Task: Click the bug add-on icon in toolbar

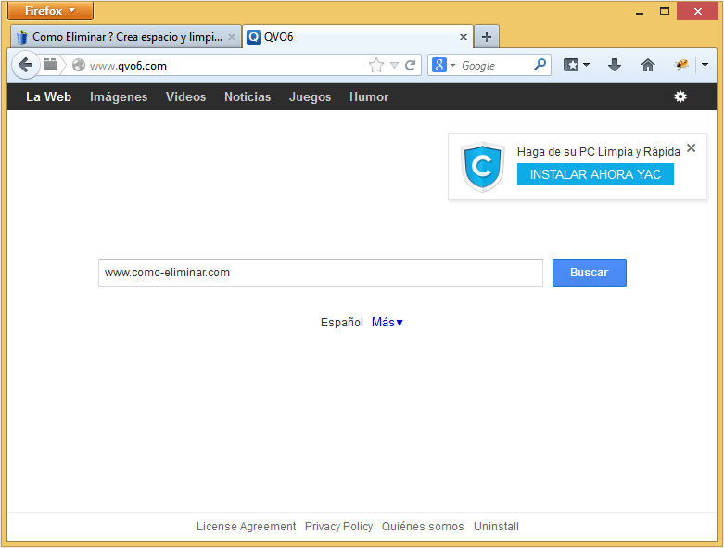Action: tap(681, 65)
